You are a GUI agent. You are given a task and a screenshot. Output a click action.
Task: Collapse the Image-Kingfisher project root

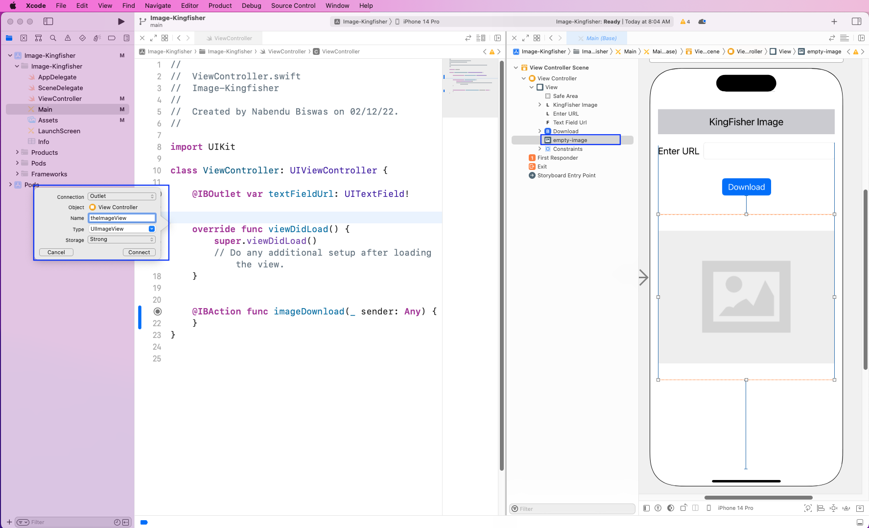pyautogui.click(x=10, y=55)
